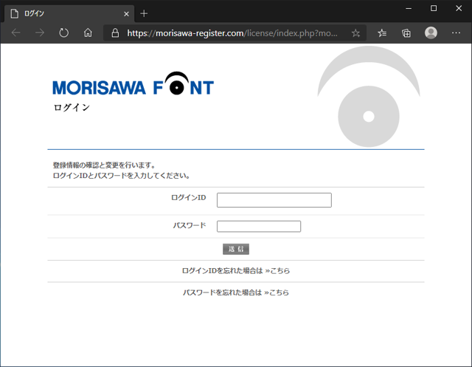Click the MORISAWA FONT logo
The width and height of the screenshot is (472, 367).
[133, 83]
